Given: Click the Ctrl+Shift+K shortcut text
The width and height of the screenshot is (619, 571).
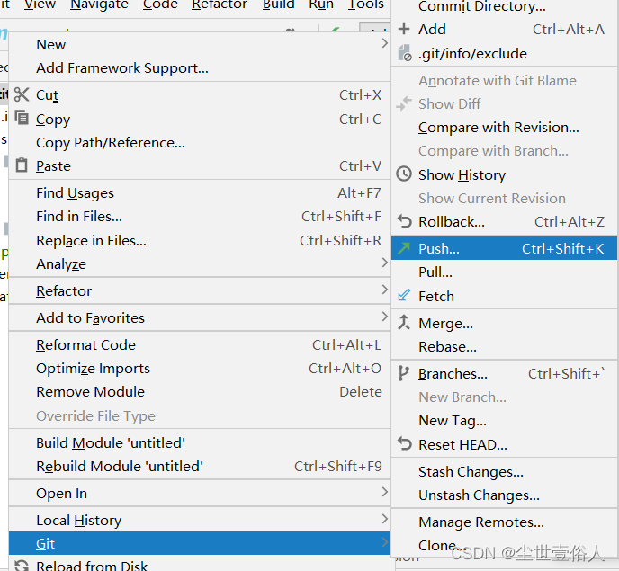Looking at the screenshot, I should coord(562,248).
